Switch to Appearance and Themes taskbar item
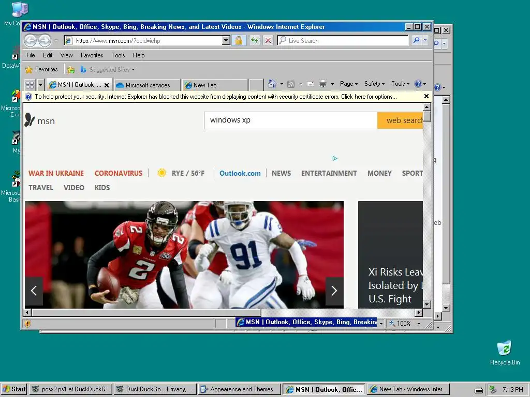The height and width of the screenshot is (397, 530). 239,389
